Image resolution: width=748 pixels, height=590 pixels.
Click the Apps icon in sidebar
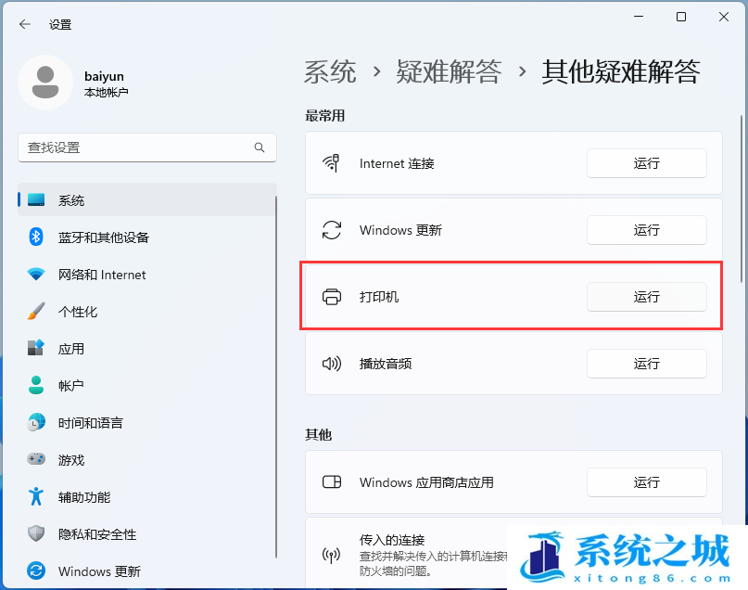(x=36, y=348)
